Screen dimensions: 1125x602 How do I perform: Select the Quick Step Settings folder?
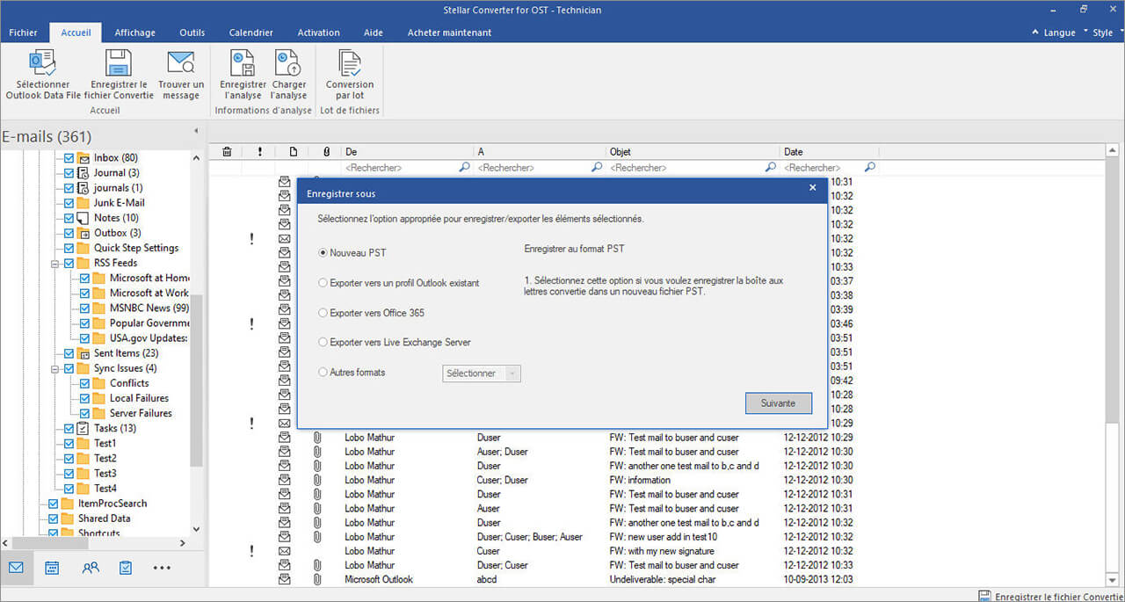136,248
